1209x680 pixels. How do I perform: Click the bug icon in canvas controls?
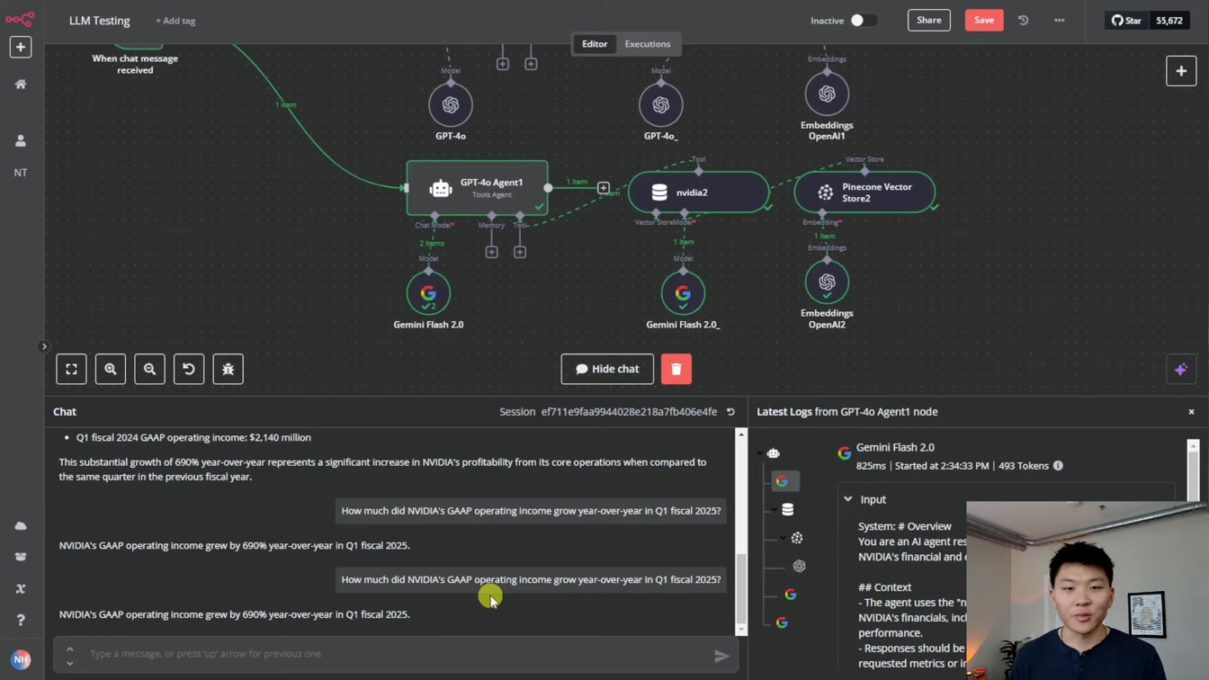pyautogui.click(x=228, y=369)
